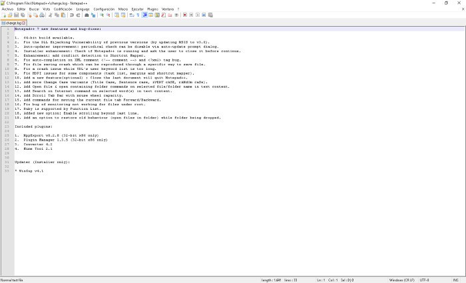Open the Editar menu
This screenshot has height=283, width=466.
[x=21, y=9]
